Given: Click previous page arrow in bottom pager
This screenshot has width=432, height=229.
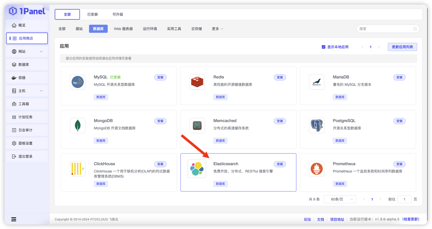Looking at the screenshot, I should 364,199.
